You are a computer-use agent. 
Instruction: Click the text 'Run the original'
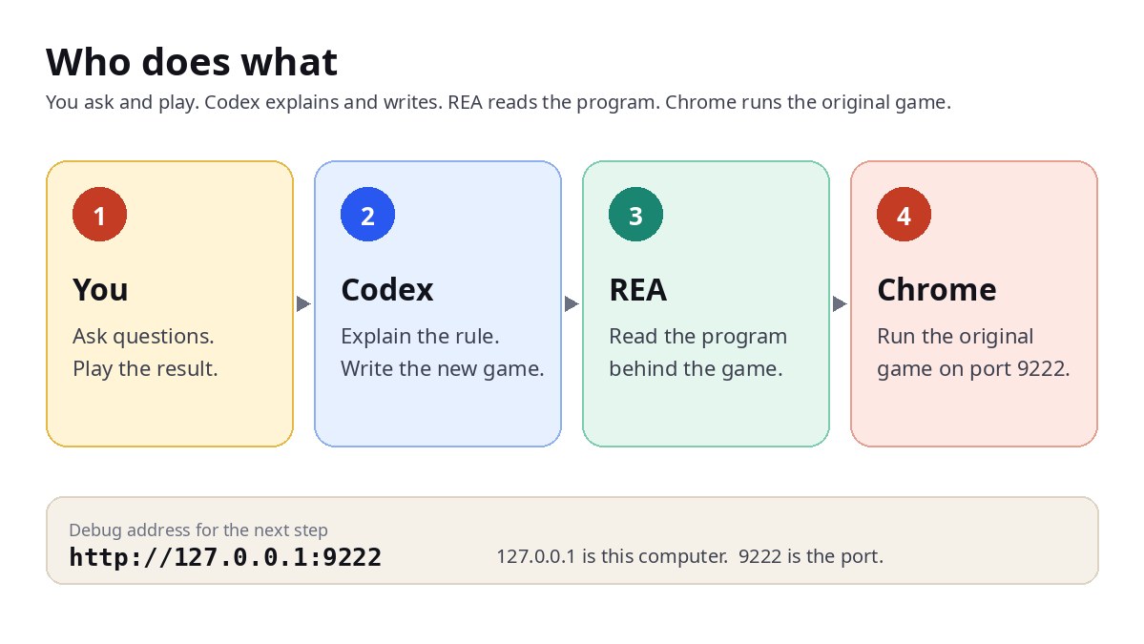[956, 336]
